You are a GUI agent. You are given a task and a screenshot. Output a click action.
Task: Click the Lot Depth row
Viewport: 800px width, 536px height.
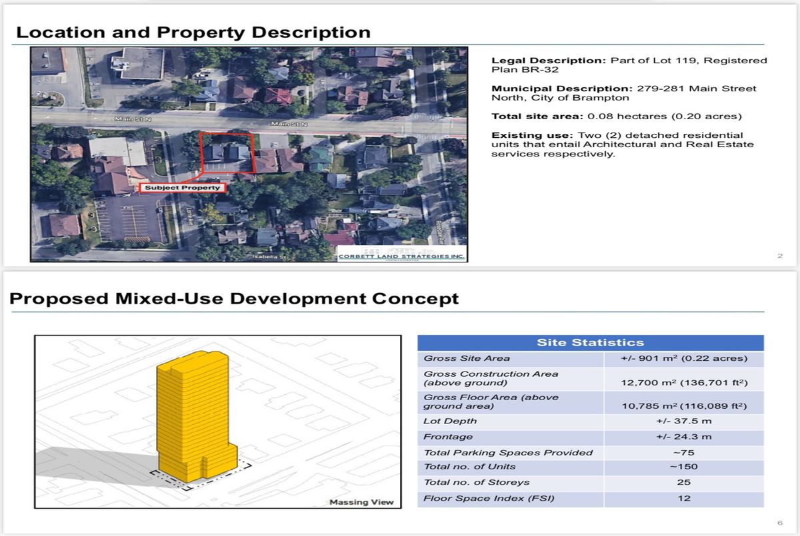click(x=591, y=421)
